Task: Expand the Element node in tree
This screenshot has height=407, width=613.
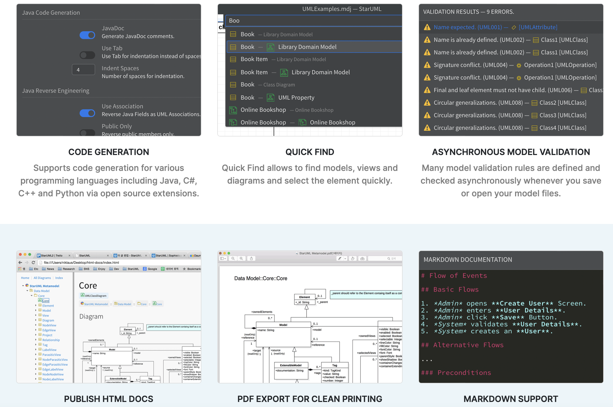Action: (x=36, y=305)
